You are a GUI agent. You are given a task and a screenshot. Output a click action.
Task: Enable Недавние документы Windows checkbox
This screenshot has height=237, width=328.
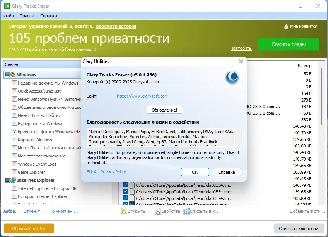(14, 83)
